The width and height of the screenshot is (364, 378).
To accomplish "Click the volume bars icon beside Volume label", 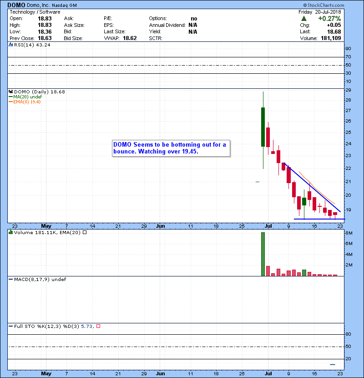I will [x=10, y=232].
